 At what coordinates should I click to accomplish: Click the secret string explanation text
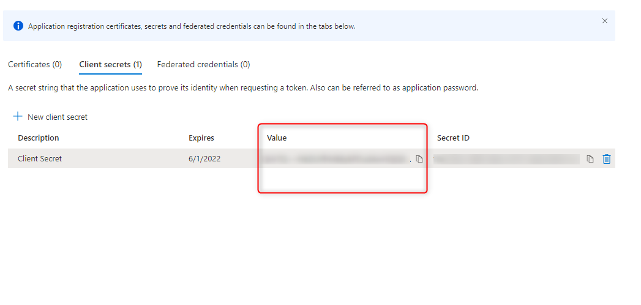point(243,88)
